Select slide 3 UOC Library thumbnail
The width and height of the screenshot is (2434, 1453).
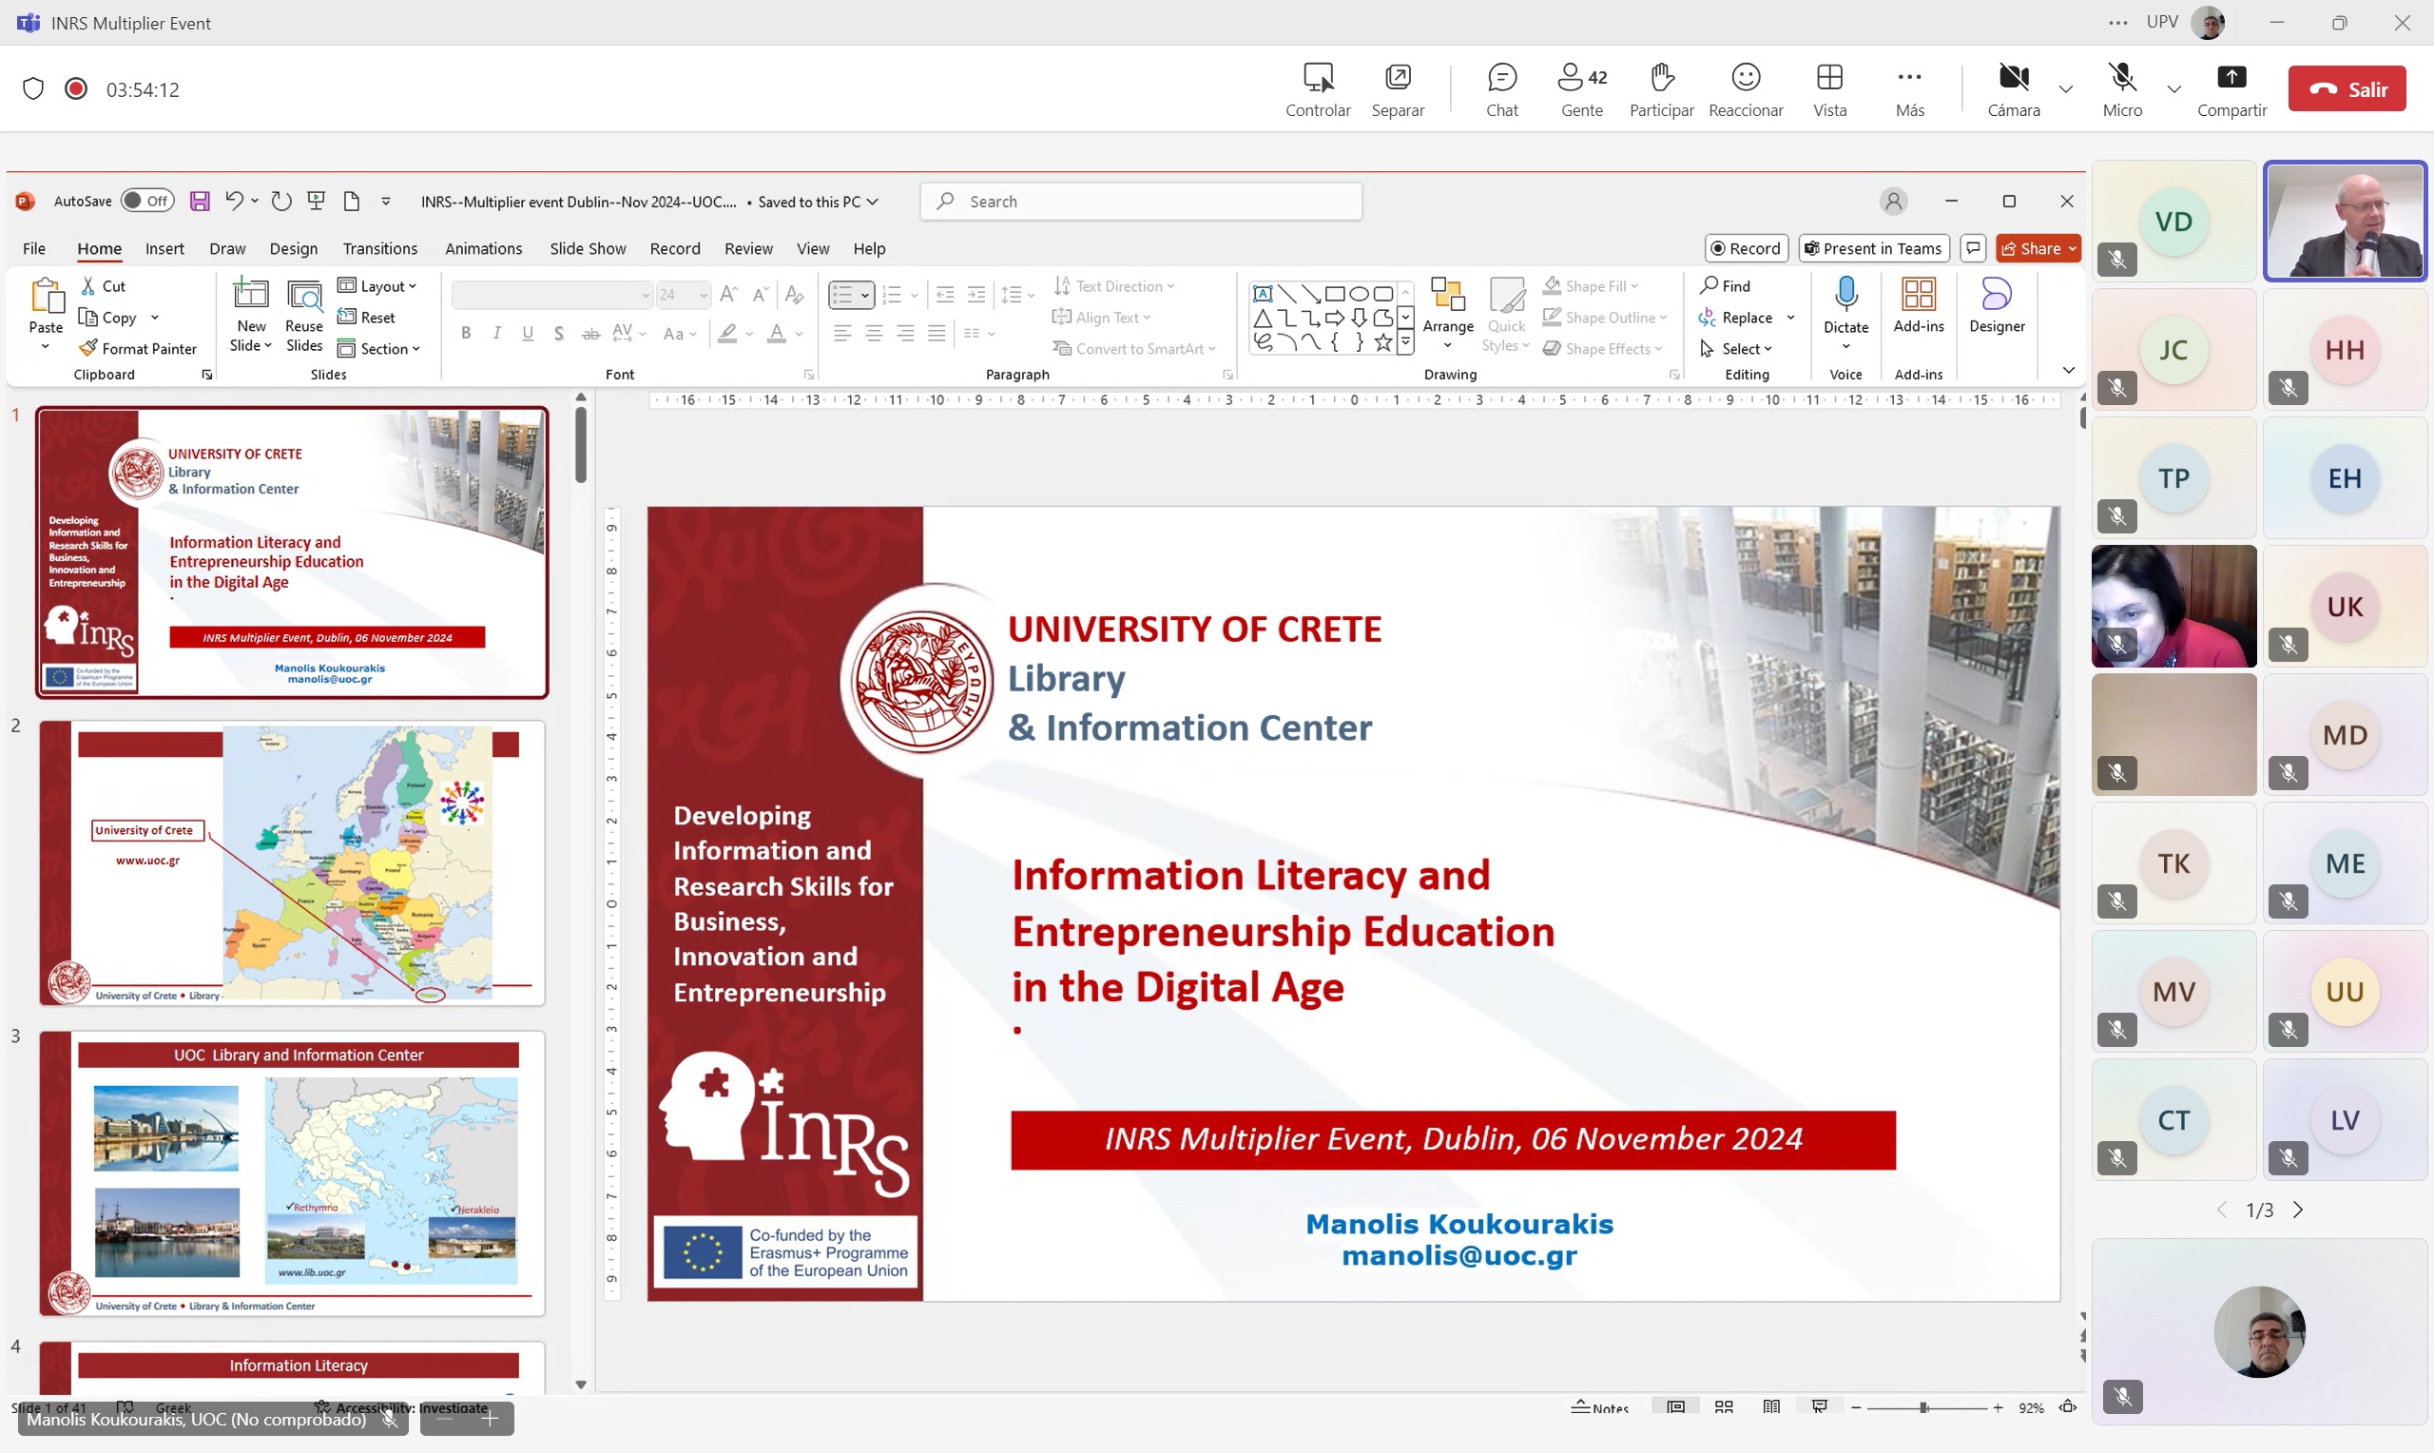tap(292, 1172)
